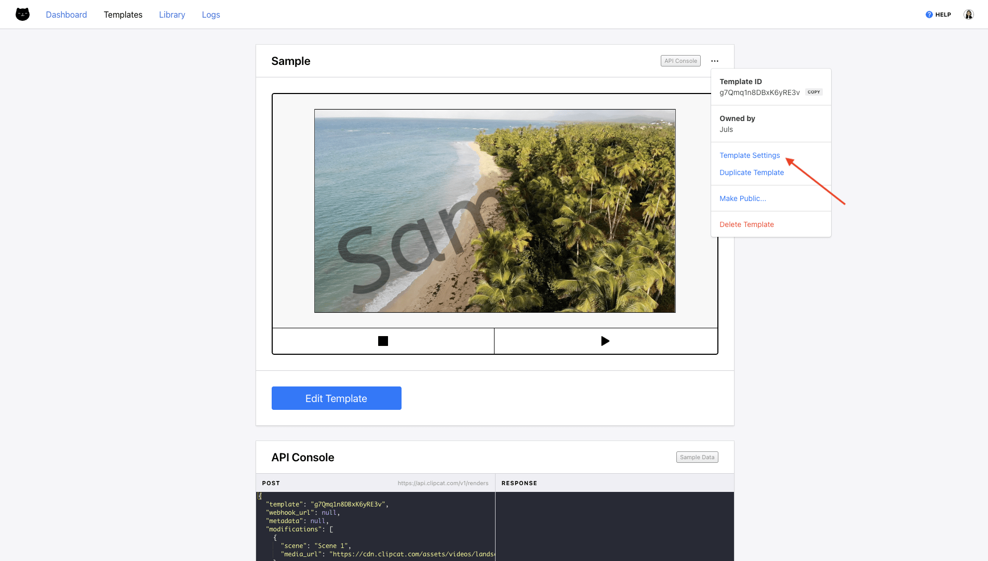The image size is (988, 561).
Task: Click the RESPONSE panel heading
Action: (x=519, y=483)
